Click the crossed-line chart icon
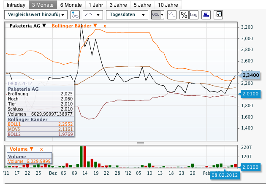 172,15
